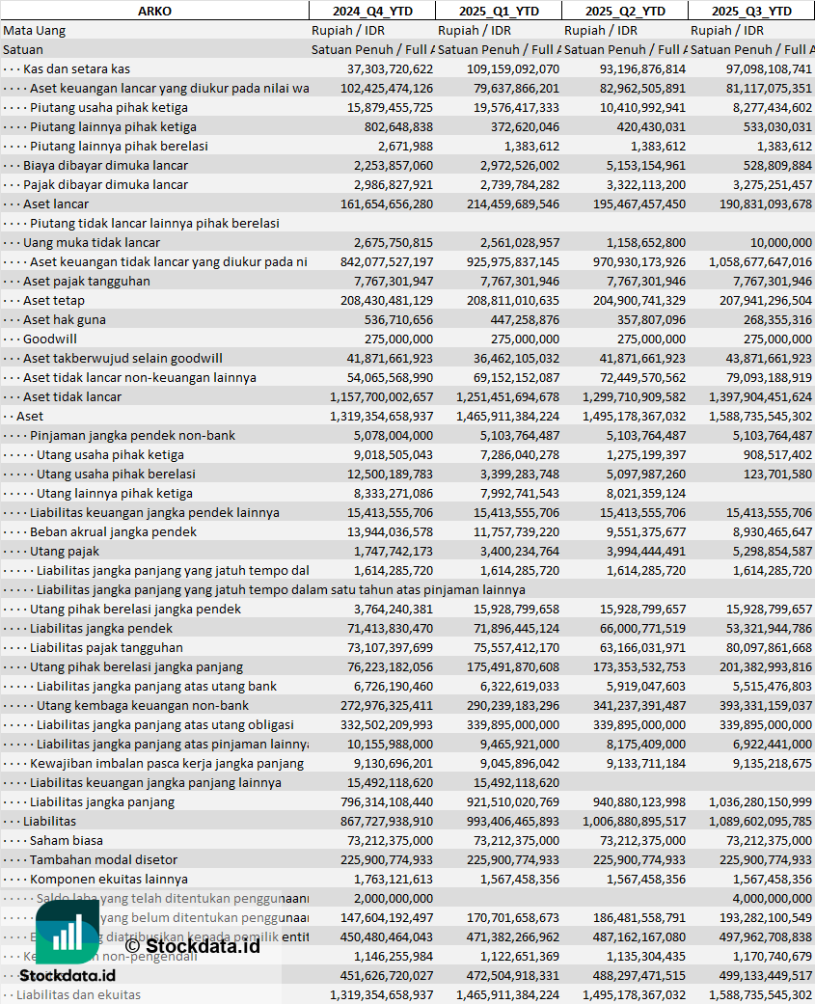Select the Saham biasa row label

click(x=66, y=841)
